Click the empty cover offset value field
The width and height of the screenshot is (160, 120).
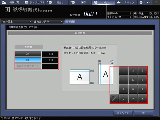[x=50, y=66]
